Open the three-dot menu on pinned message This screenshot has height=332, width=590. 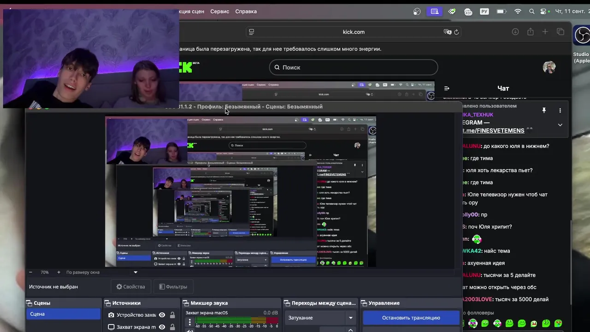[x=560, y=110]
